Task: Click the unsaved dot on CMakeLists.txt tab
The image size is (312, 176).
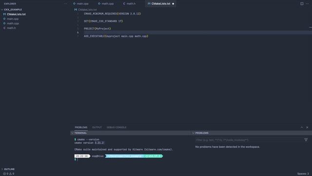Action: point(173,3)
